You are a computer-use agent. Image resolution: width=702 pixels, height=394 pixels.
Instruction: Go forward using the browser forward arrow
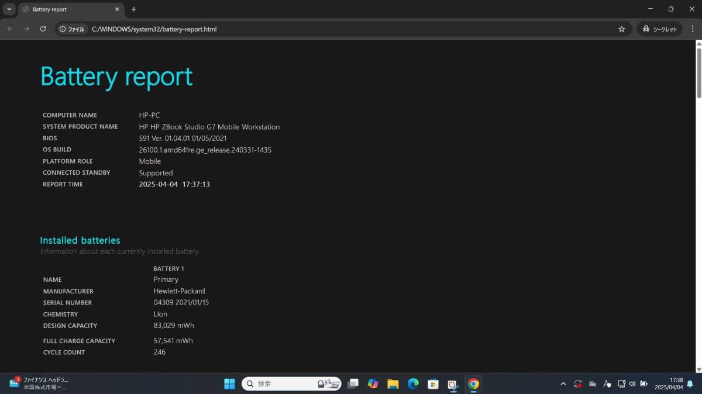pos(26,29)
